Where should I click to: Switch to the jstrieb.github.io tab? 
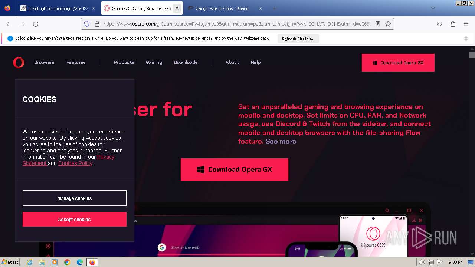(x=58, y=8)
